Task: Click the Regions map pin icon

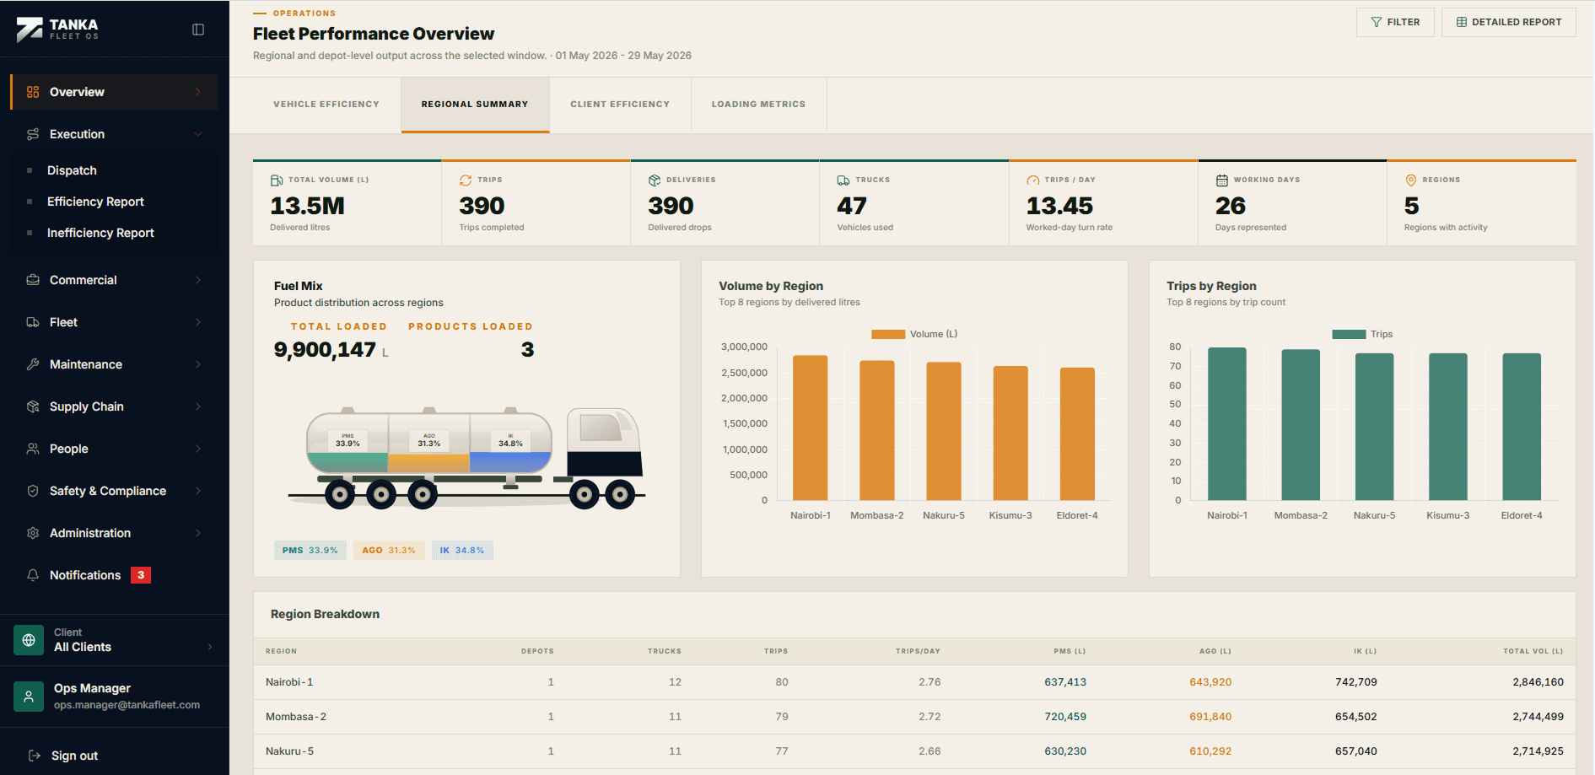Action: pyautogui.click(x=1411, y=180)
